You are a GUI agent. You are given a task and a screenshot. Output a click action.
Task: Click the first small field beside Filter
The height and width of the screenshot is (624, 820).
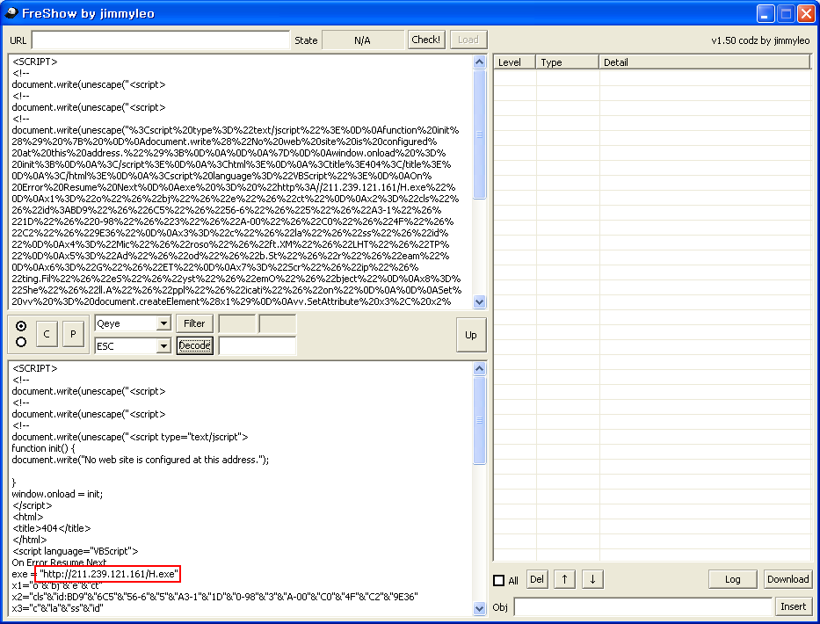point(237,323)
